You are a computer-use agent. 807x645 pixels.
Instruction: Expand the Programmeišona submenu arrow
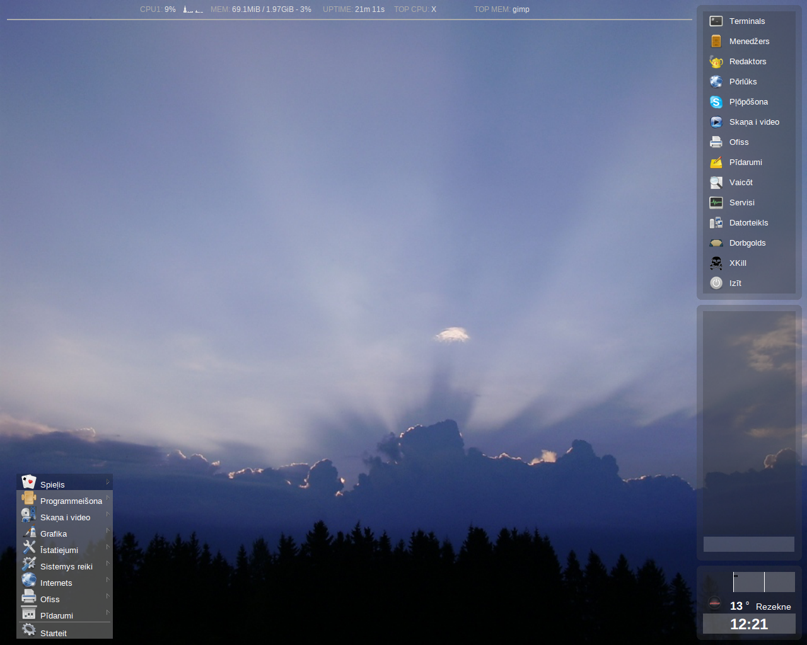(108, 499)
